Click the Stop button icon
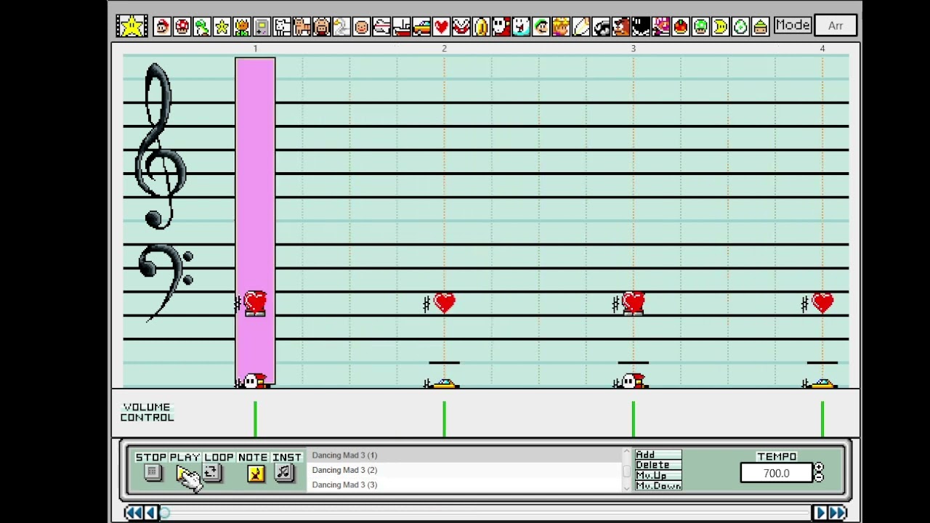The height and width of the screenshot is (523, 930). coord(152,473)
